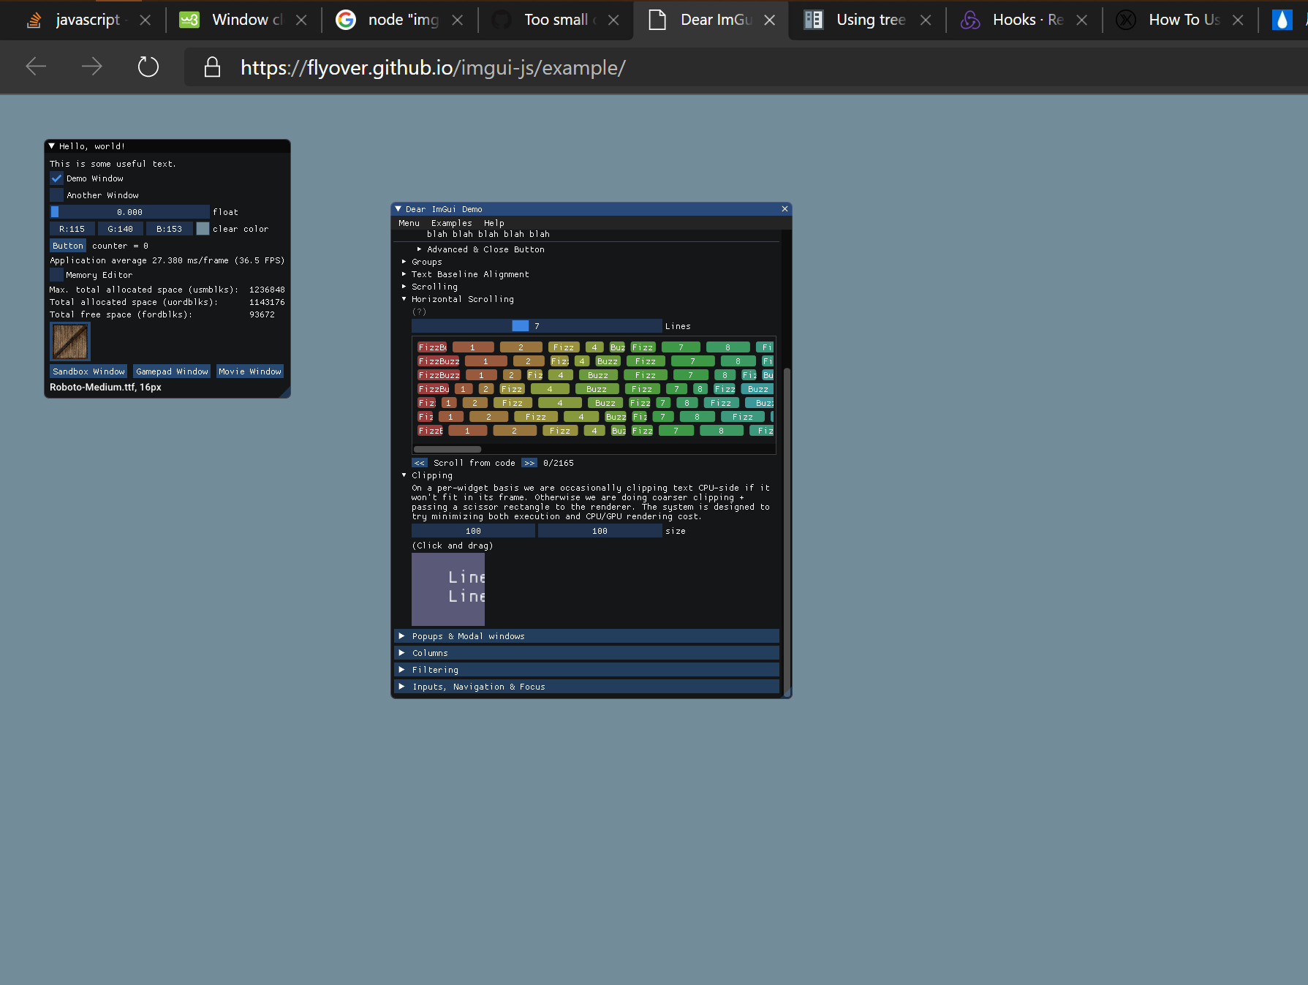Open the Movie Window button
Screen dimensions: 1308x985
[249, 371]
